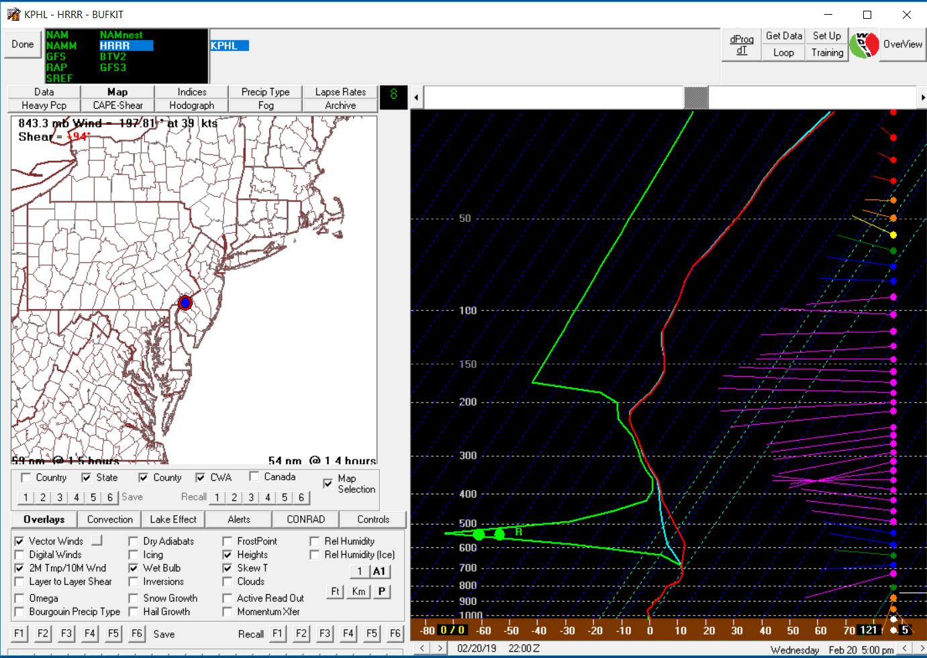This screenshot has width=927, height=658.
Task: Toggle the Map Selection checkbox
Action: tap(328, 483)
